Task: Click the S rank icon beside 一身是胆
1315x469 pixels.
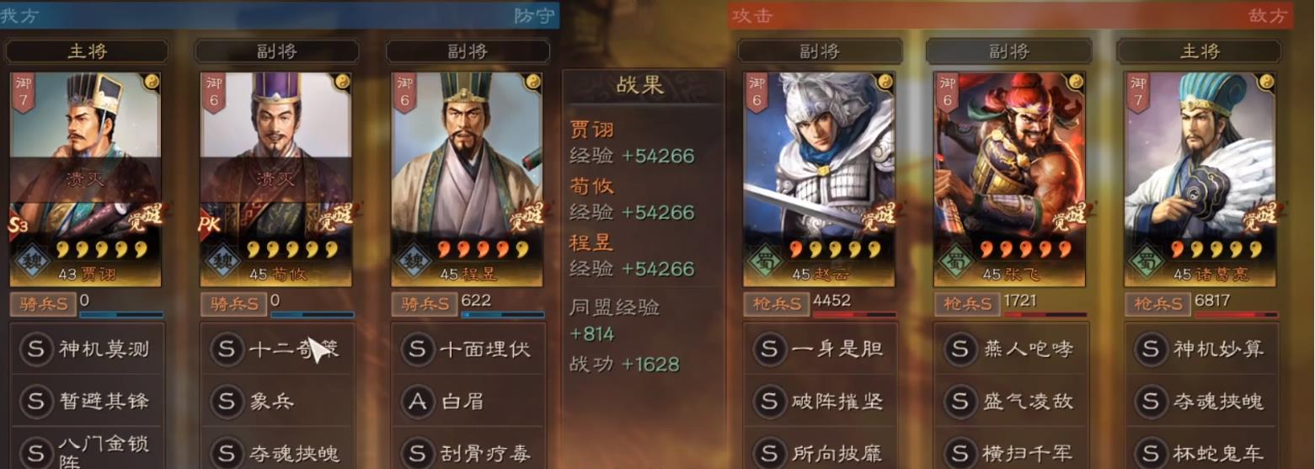Action: (769, 349)
